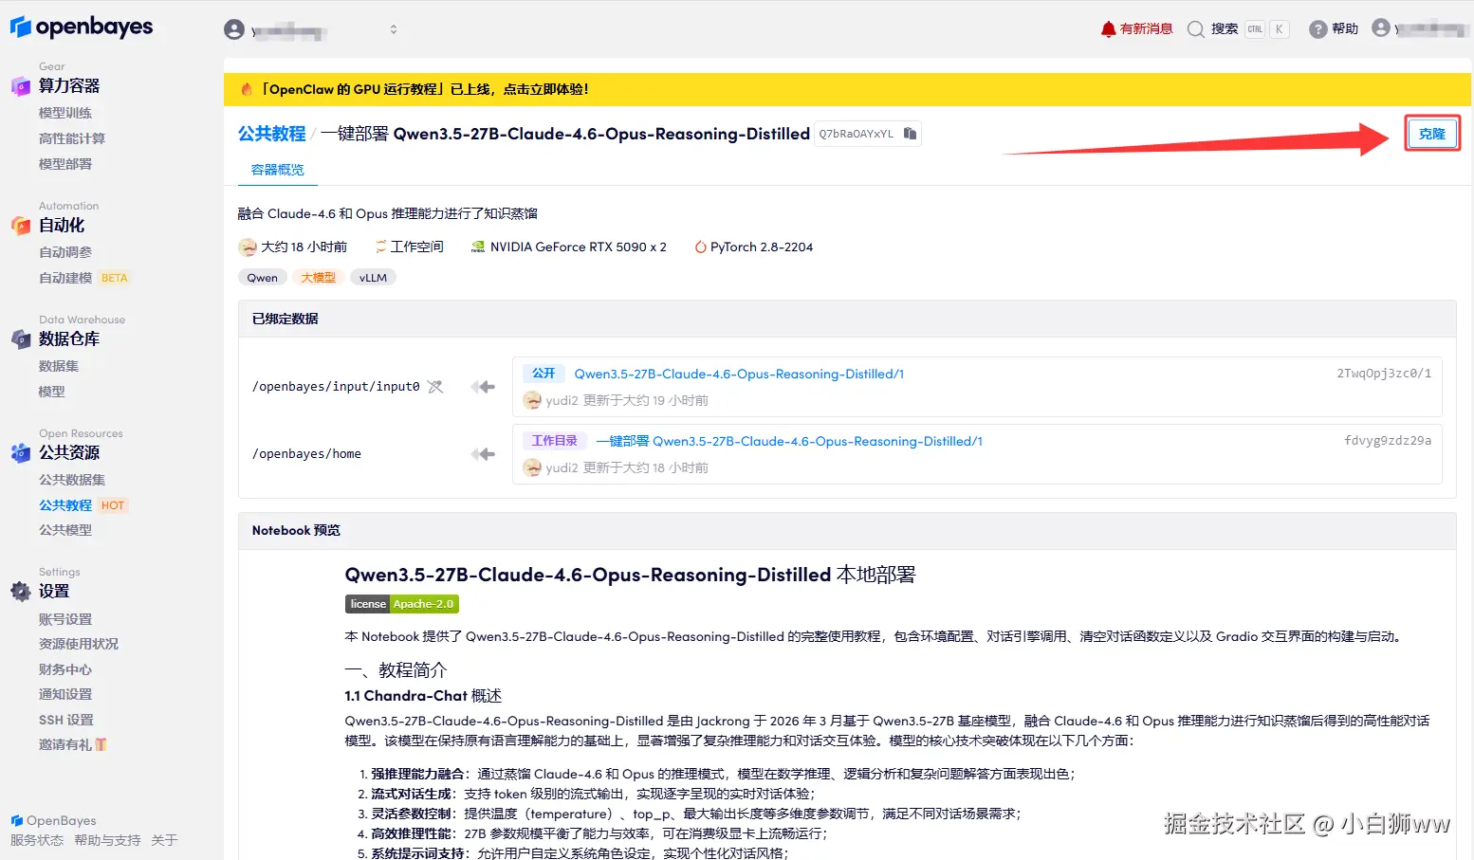This screenshot has width=1474, height=860.
Task: Click the 有新消息 notification text
Action: tap(1146, 29)
